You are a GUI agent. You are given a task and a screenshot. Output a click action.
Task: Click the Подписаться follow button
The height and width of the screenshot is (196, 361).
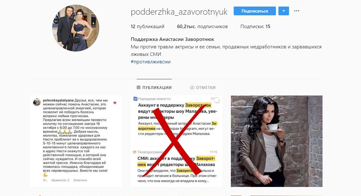pos(255,11)
